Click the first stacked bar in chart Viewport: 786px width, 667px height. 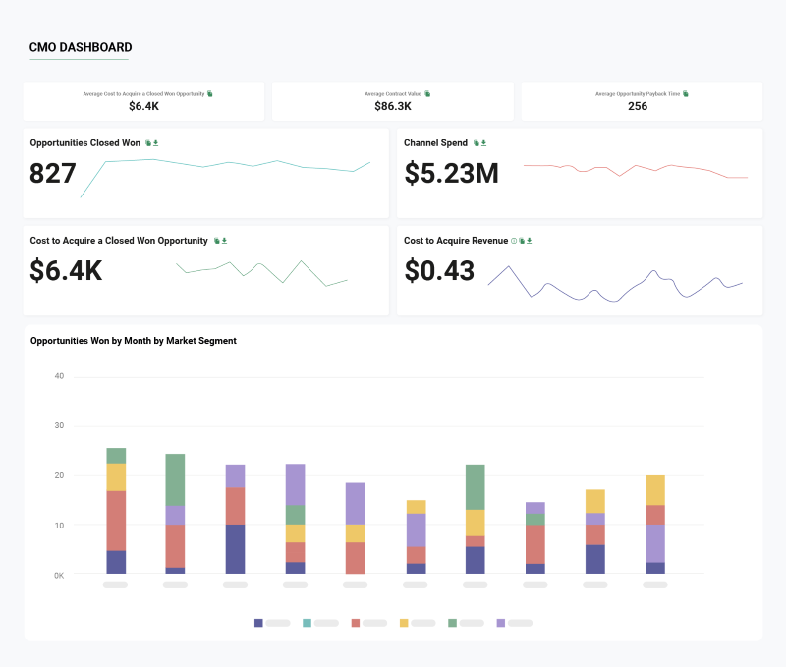[x=116, y=511]
